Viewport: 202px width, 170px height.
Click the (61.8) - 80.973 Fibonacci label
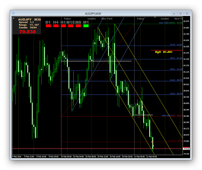point(176,80)
